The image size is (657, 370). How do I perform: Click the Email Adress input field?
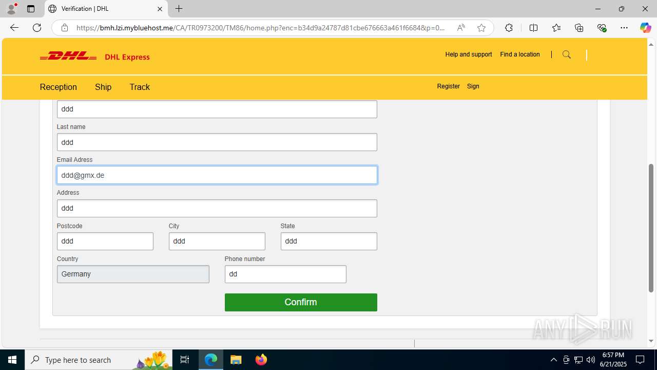click(217, 175)
